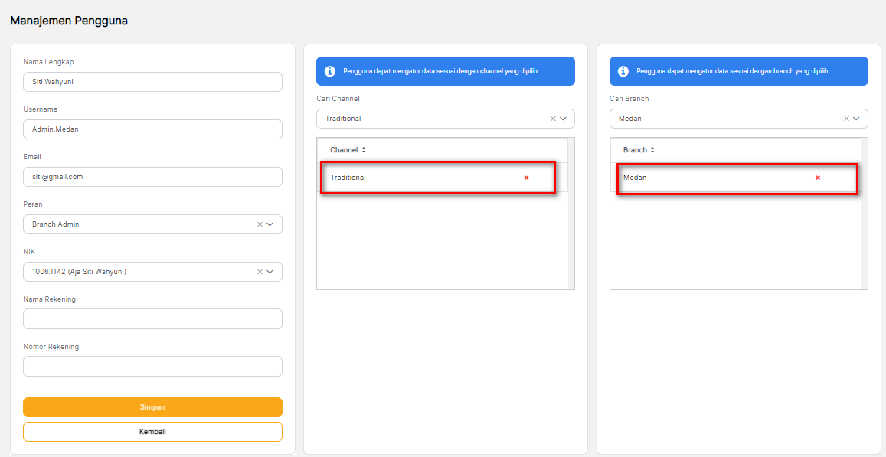
Task: Focus the Nama Lengkap input field
Action: click(152, 82)
